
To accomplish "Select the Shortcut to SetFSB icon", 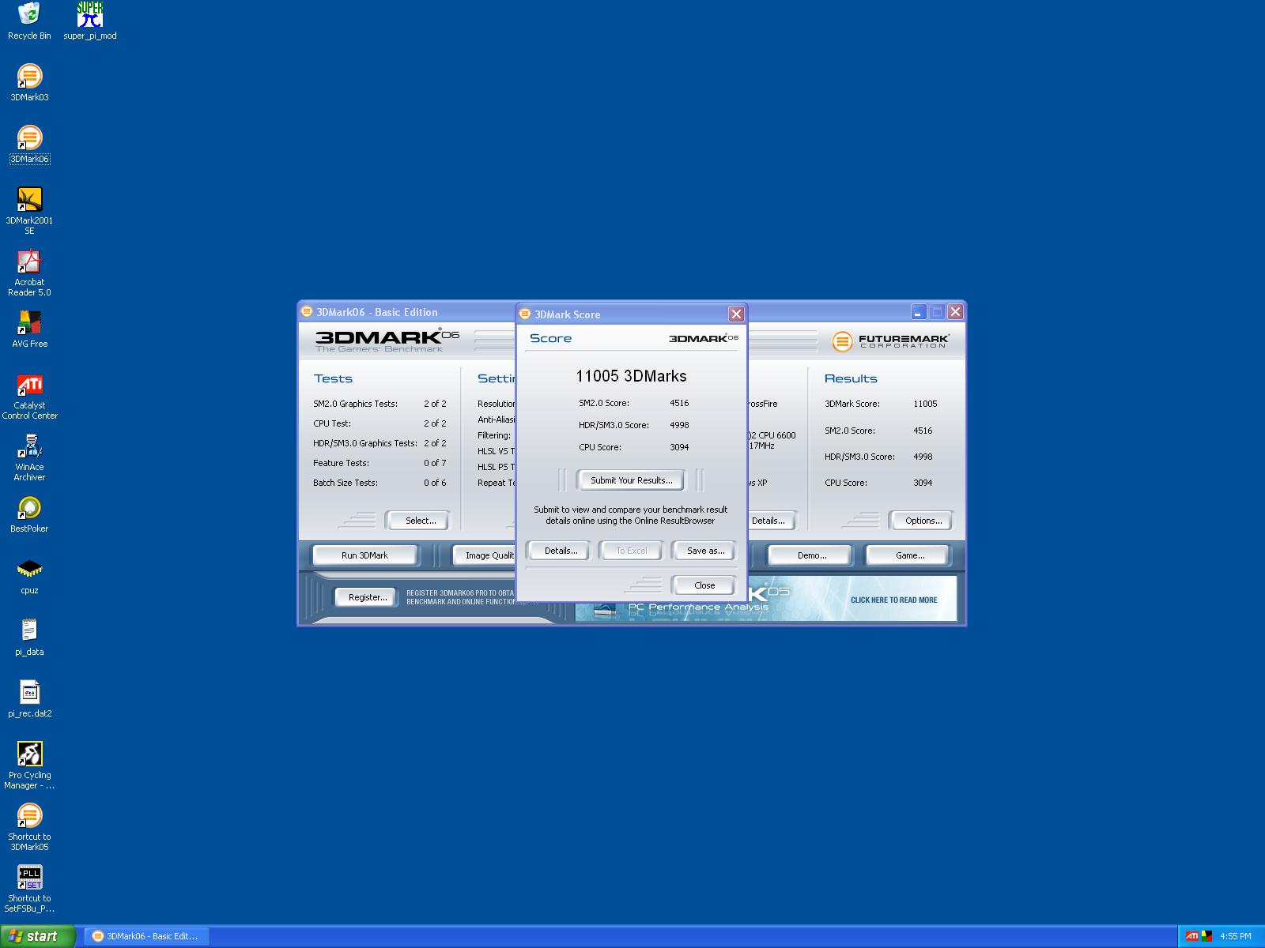I will click(29, 888).
